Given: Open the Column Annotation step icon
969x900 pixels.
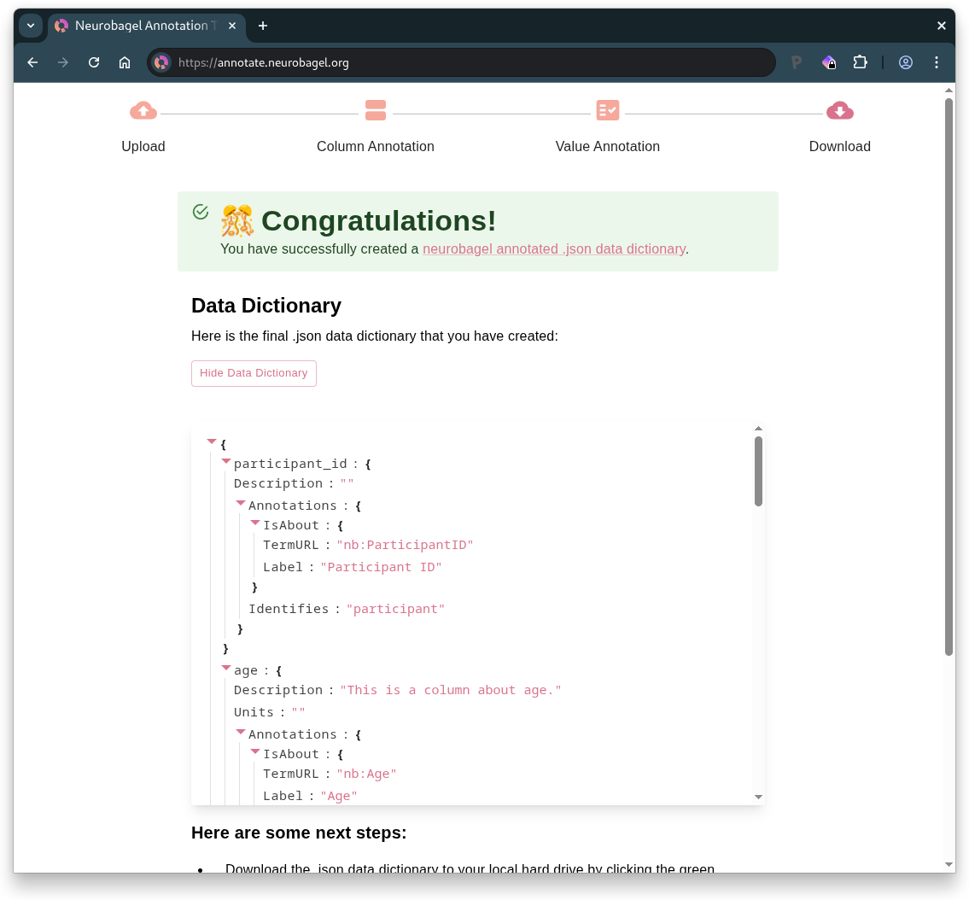Looking at the screenshot, I should coord(376,110).
